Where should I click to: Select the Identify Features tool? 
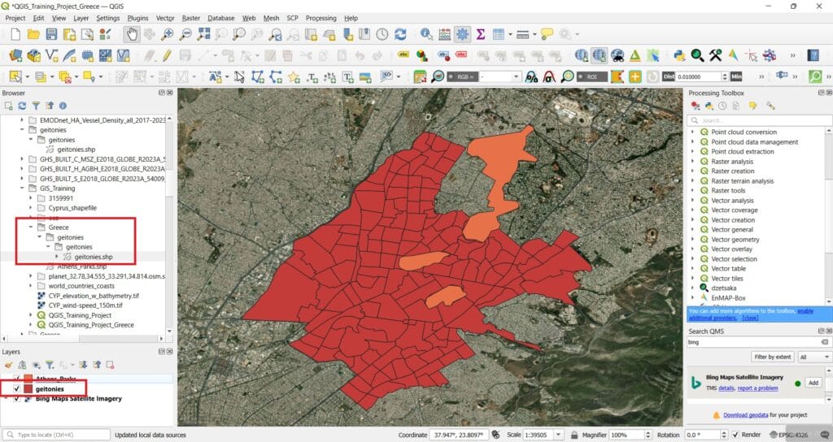426,34
